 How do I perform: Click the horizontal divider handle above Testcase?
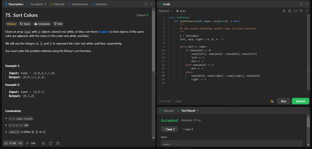coord(233,106)
